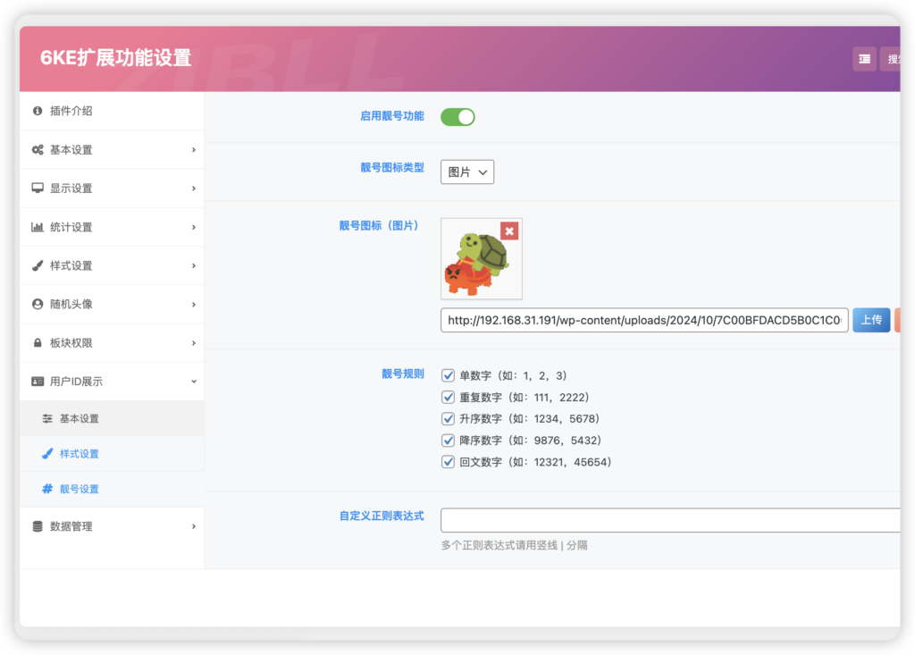Click the 搜索 button in the header
Image resolution: width=915 pixels, height=655 pixels.
pos(896,57)
